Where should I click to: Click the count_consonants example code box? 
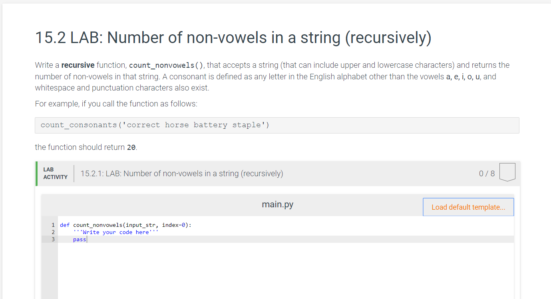(x=154, y=125)
